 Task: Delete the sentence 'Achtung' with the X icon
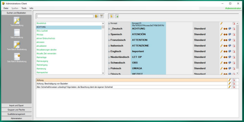tap(234, 80)
